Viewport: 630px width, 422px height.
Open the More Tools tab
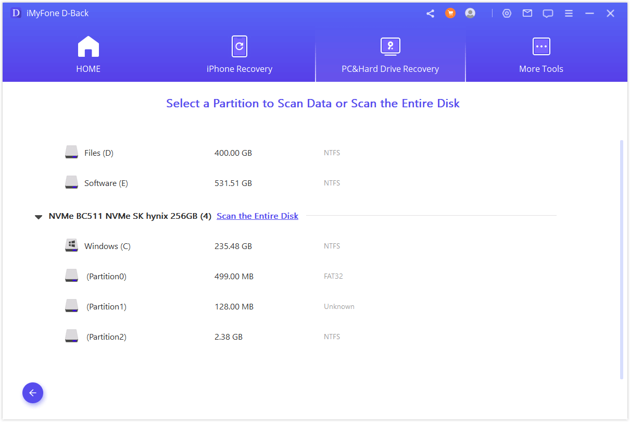(541, 55)
